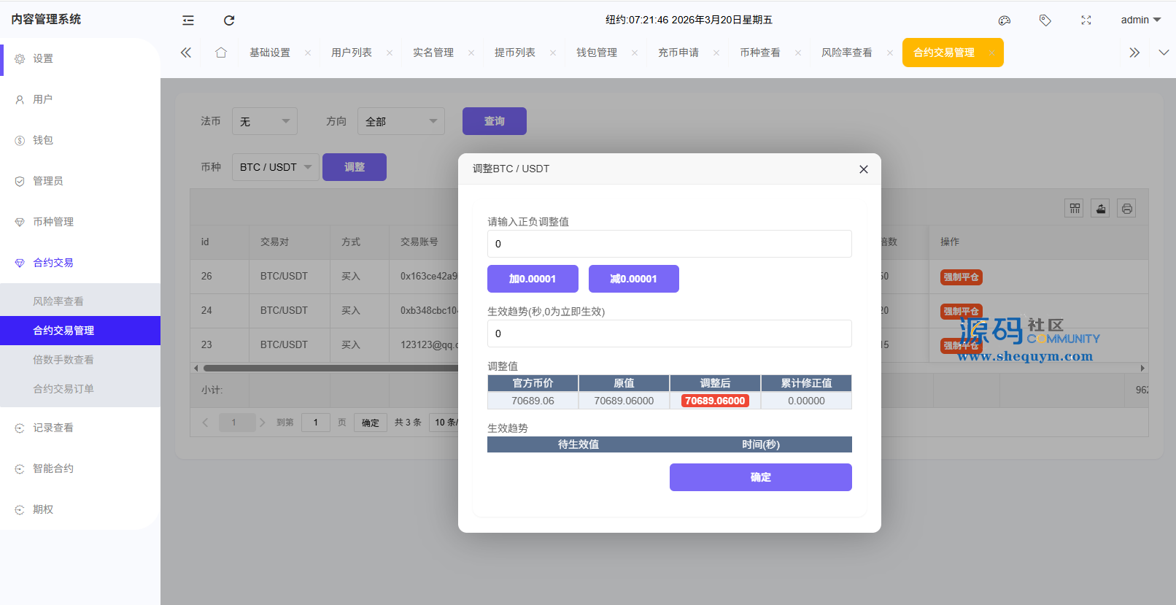Viewport: 1176px width, 605px height.
Task: Close the 调整BTC / USDT dialog
Action: coord(864,169)
